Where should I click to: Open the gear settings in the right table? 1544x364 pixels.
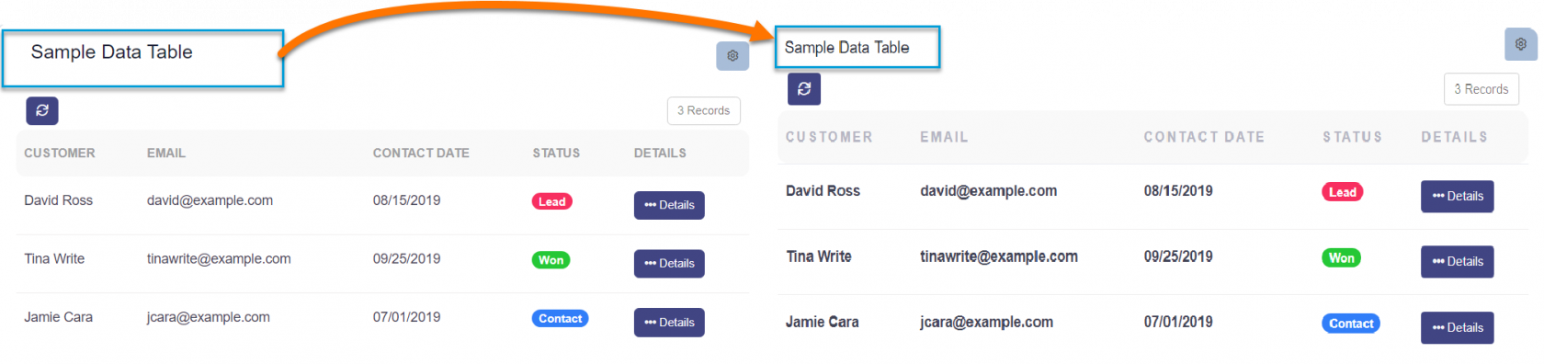[x=1521, y=44]
